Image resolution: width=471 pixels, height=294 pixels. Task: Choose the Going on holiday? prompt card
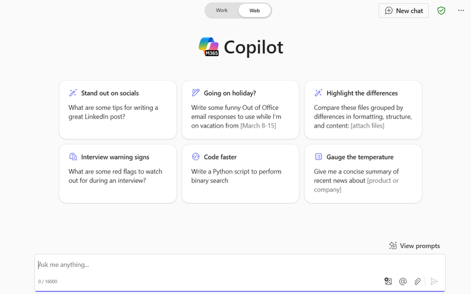click(x=240, y=109)
